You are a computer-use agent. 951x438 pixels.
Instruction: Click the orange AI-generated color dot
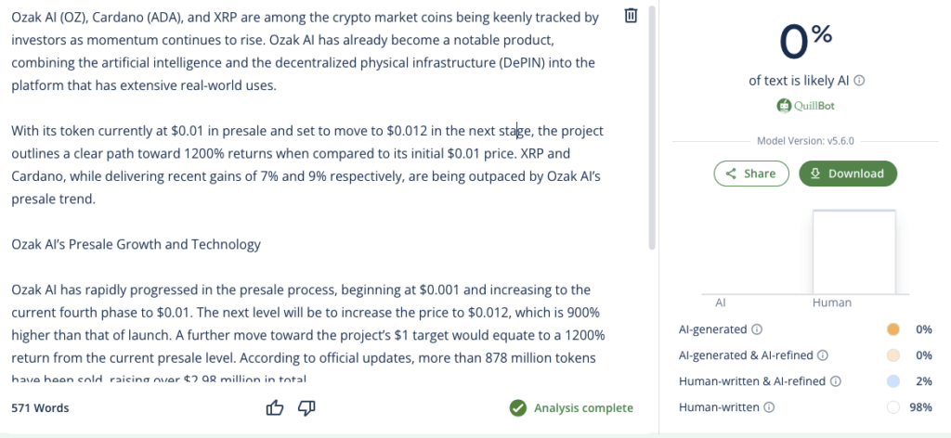tap(893, 329)
